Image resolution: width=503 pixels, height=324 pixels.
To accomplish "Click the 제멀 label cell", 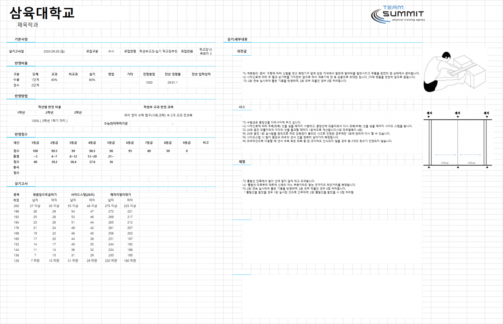I will [242, 162].
